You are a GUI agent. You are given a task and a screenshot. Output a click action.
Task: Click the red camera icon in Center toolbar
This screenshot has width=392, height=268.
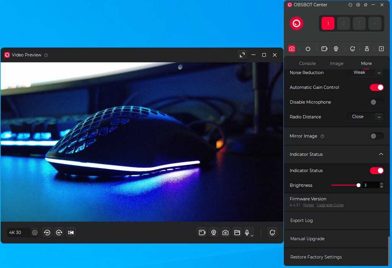pyautogui.click(x=291, y=49)
